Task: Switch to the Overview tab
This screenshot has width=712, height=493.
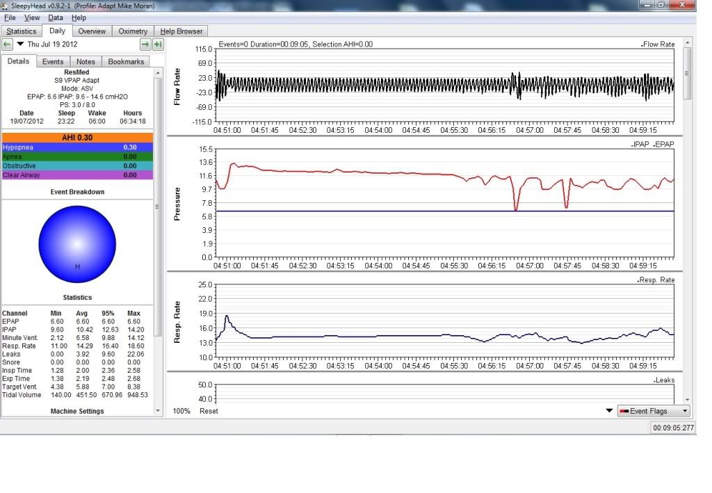Action: click(92, 31)
